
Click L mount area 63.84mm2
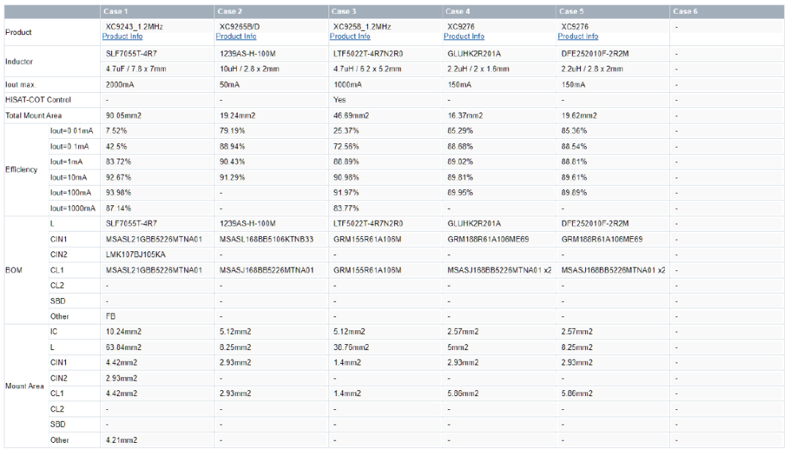[x=124, y=347]
